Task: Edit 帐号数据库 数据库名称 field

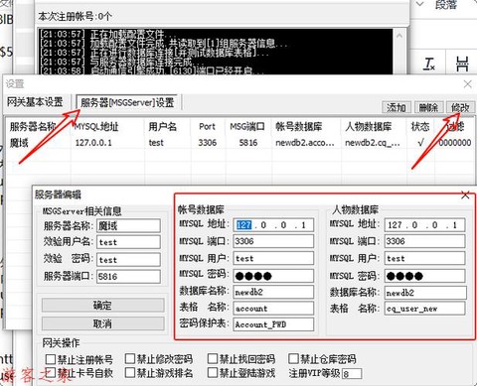Action: 273,292
